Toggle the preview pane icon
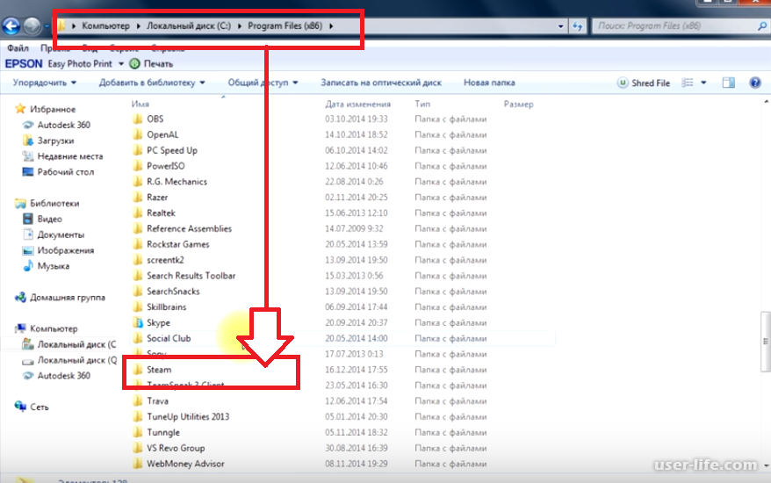771x483 pixels. (x=729, y=83)
